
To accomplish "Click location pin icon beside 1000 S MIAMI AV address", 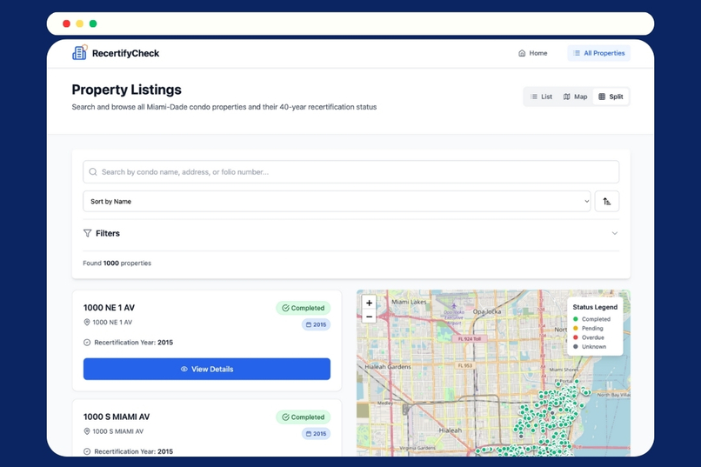I will point(87,431).
